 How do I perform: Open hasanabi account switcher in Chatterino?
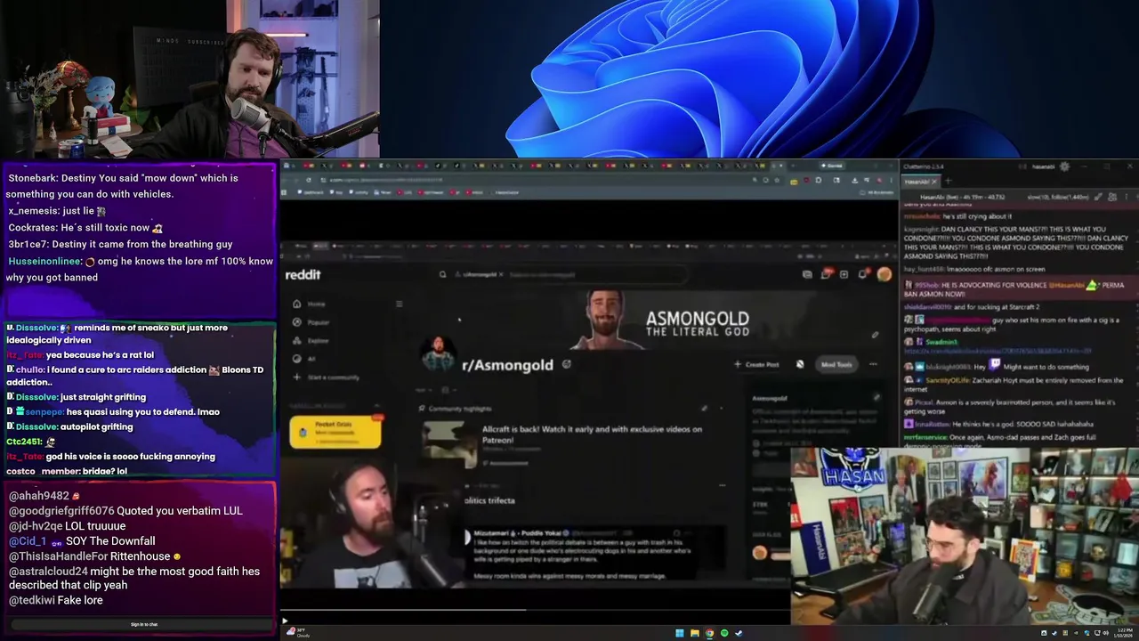pyautogui.click(x=1044, y=166)
